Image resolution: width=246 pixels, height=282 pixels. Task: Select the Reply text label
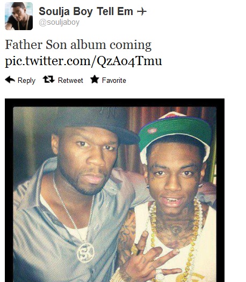26,81
